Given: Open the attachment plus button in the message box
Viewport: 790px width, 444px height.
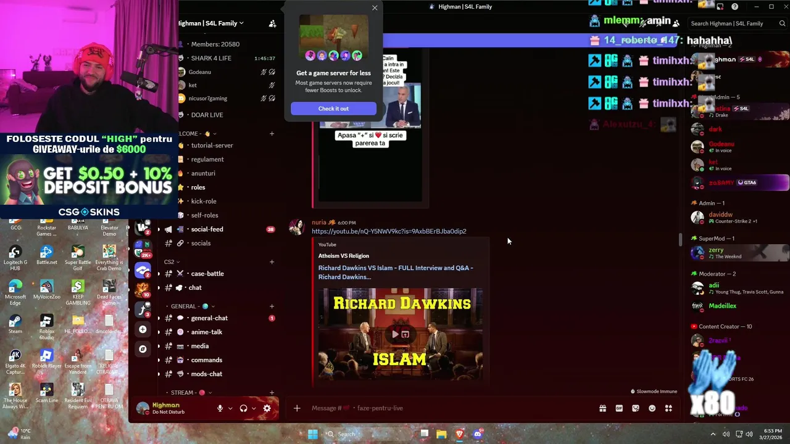Looking at the screenshot, I should (x=297, y=408).
